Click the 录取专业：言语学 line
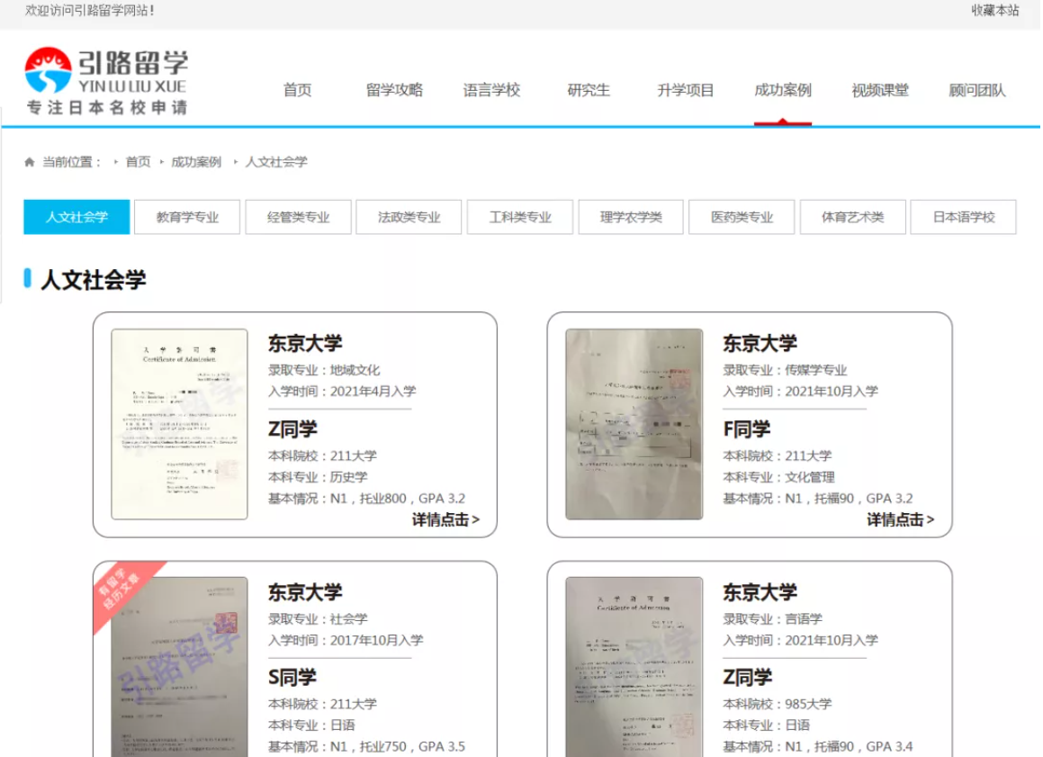Viewport: 1043px width, 757px height. point(773,618)
